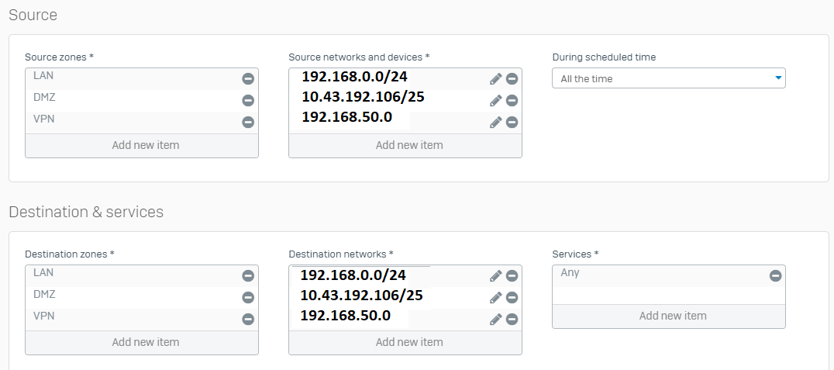Remove DMZ from Source zones
Screen dimensions: 834x370
click(x=248, y=101)
